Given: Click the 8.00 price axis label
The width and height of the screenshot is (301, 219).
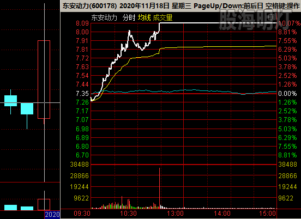Looking at the screenshot, I should coord(82,32).
